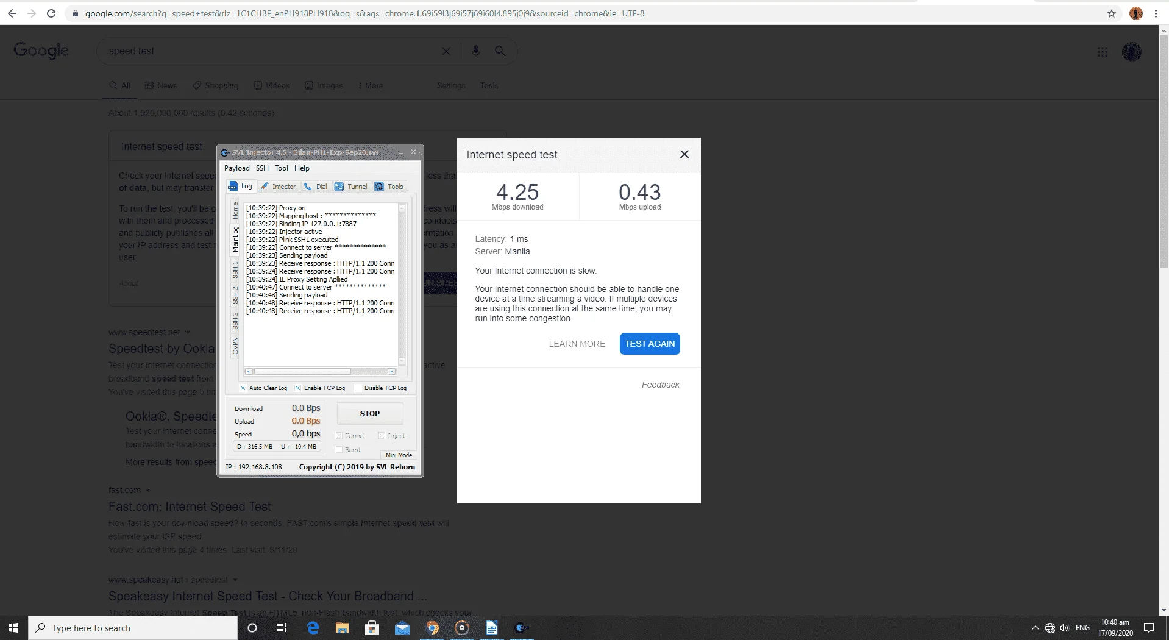The width and height of the screenshot is (1169, 640).
Task: Open the Google apps grid icon
Action: pos(1102,52)
